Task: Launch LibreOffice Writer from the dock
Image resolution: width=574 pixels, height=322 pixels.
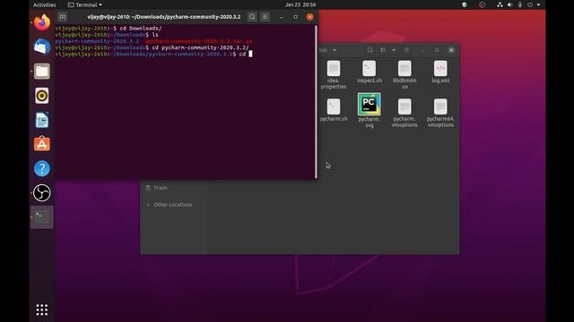Action: pos(42,120)
